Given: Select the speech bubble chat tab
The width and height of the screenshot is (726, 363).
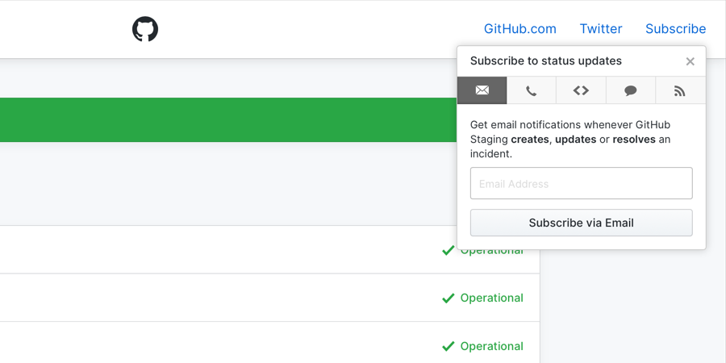Looking at the screenshot, I should 631,90.
